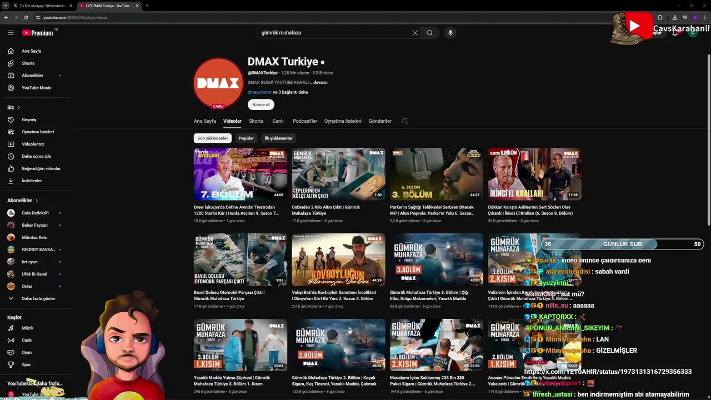711x400 pixels.
Task: Switch to the Podcast'ler tab
Action: click(x=305, y=121)
